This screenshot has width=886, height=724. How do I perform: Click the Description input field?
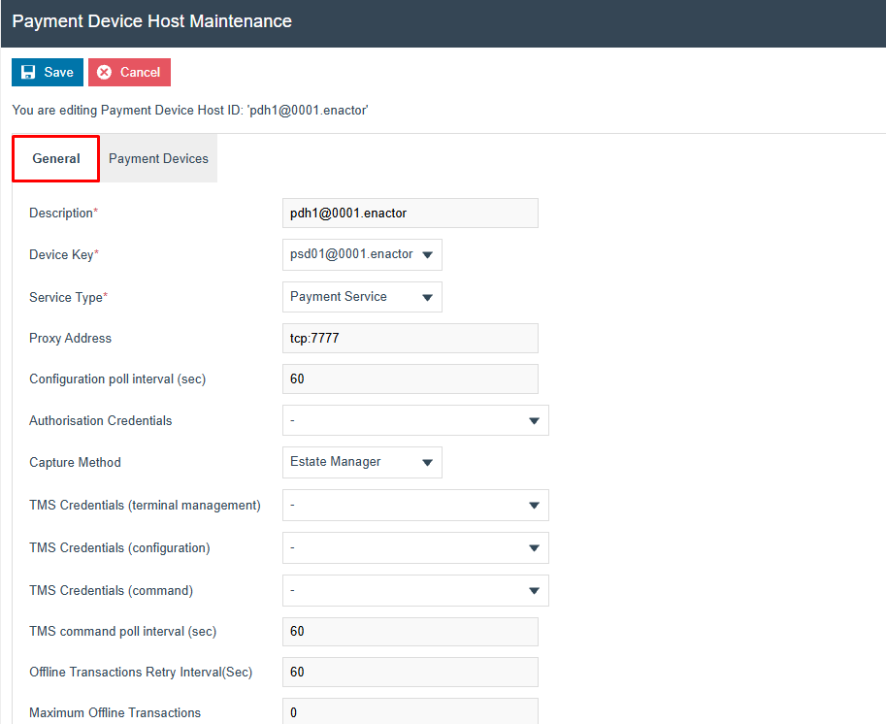point(410,214)
